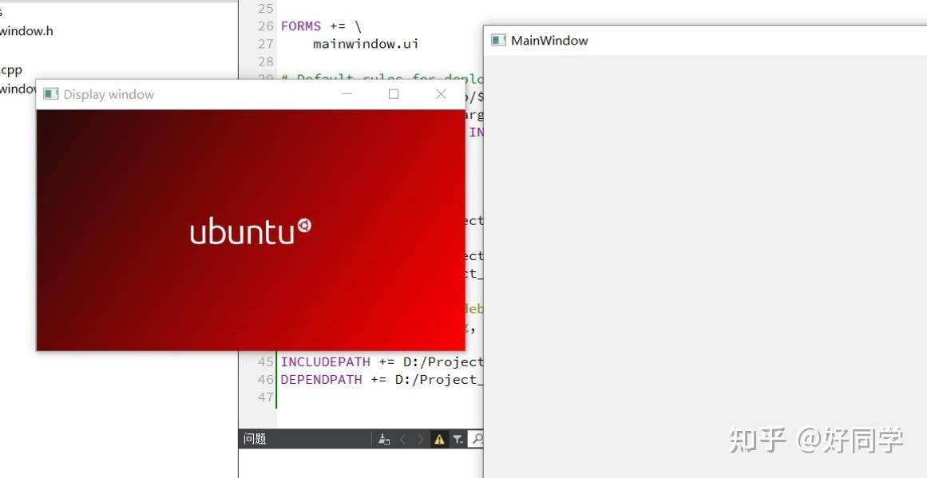This screenshot has height=478, width=927.
Task: Click the INCLUDEPATH line 45 in editor
Action: coord(382,361)
